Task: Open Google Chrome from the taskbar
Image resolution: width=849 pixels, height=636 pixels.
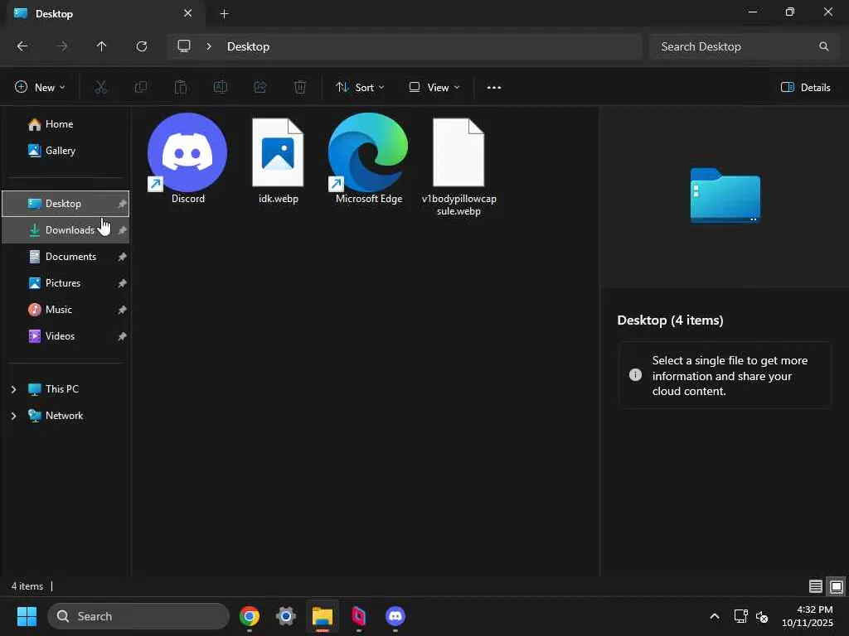Action: pyautogui.click(x=250, y=616)
